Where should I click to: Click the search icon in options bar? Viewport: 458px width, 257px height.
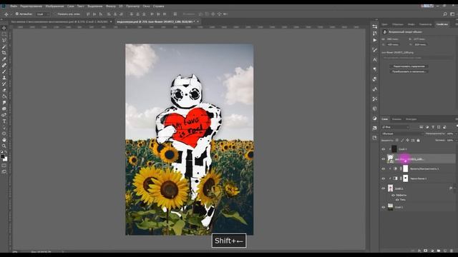pos(445,14)
